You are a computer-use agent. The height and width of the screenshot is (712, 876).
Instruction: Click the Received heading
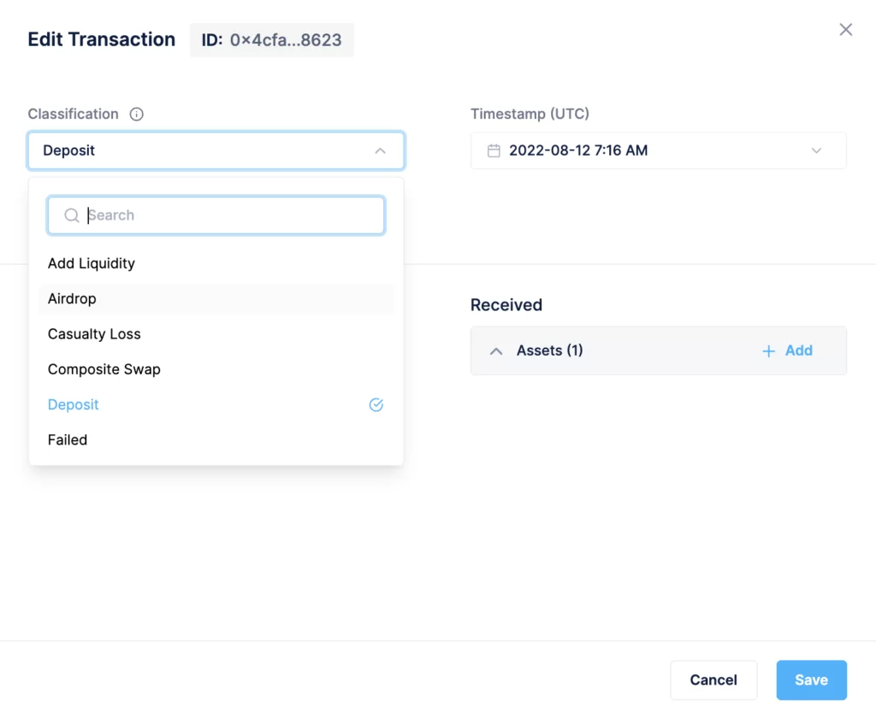click(x=506, y=304)
